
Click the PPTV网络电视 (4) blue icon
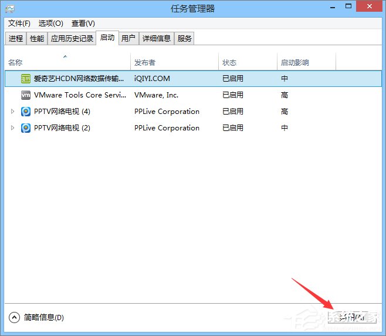pyautogui.click(x=26, y=111)
